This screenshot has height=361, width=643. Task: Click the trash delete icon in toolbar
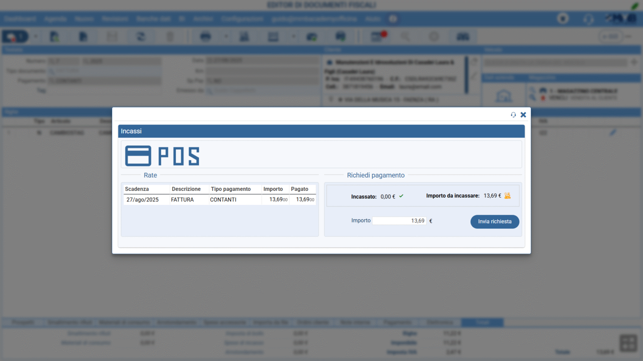(x=170, y=37)
